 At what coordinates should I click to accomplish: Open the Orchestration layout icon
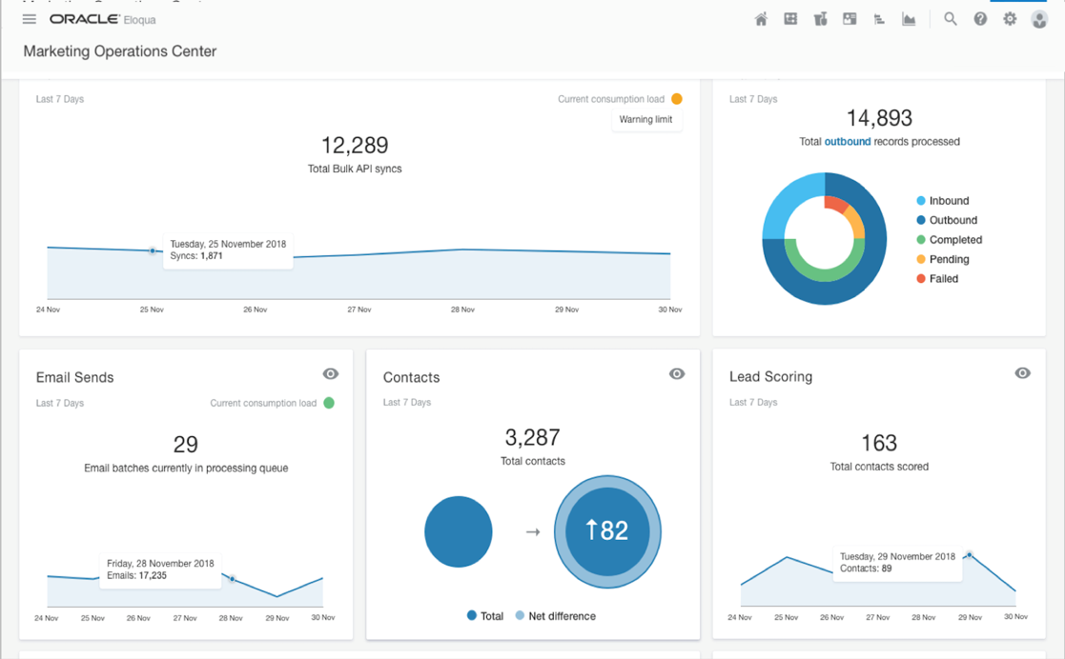tap(850, 19)
